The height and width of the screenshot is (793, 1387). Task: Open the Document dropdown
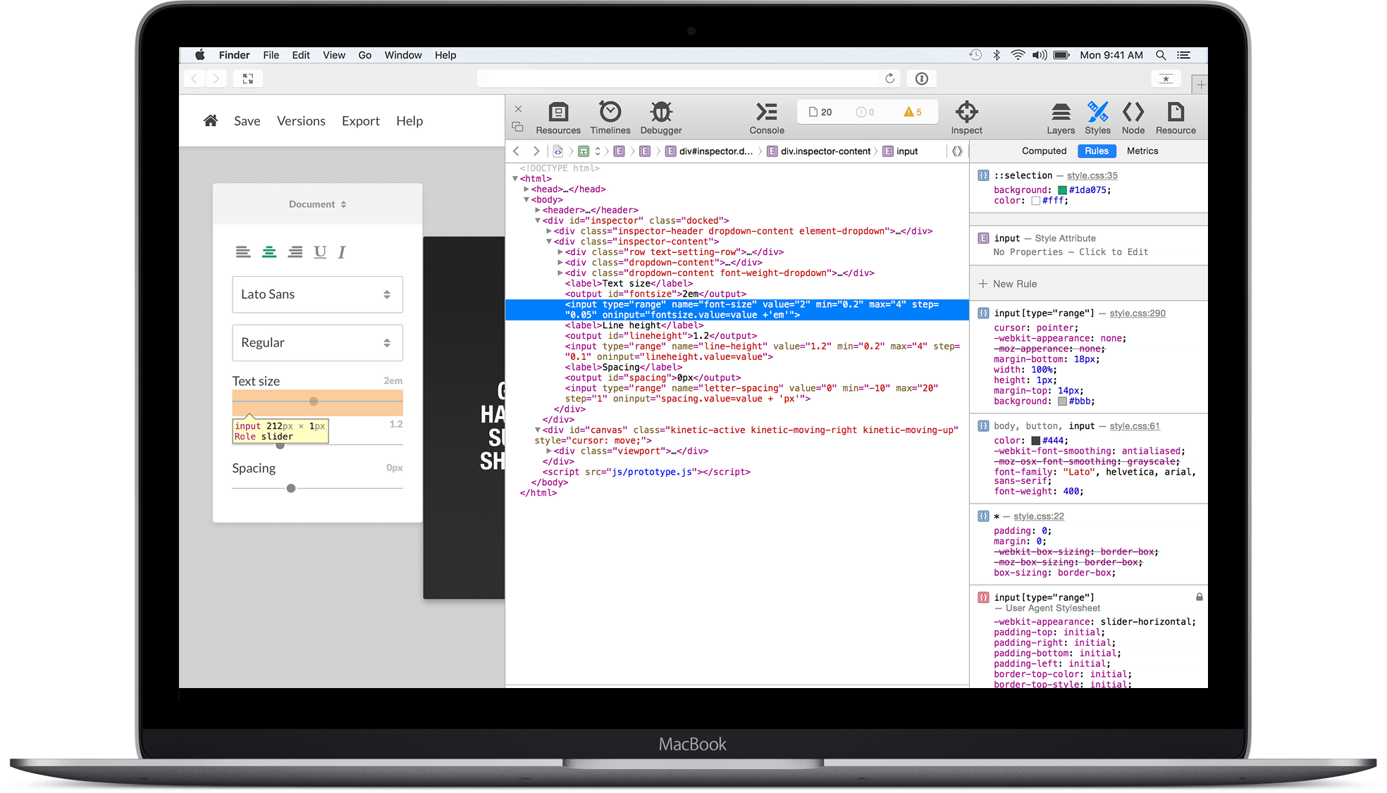pos(318,204)
